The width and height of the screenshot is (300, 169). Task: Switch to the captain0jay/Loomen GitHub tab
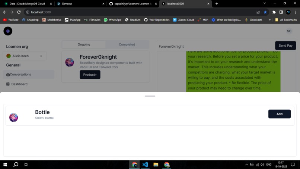(x=133, y=4)
